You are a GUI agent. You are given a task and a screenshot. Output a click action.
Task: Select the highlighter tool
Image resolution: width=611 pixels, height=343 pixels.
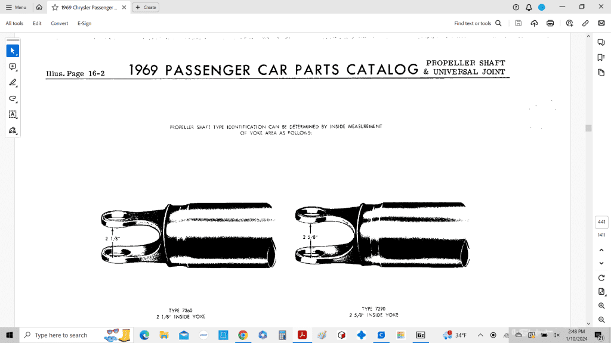point(13,83)
